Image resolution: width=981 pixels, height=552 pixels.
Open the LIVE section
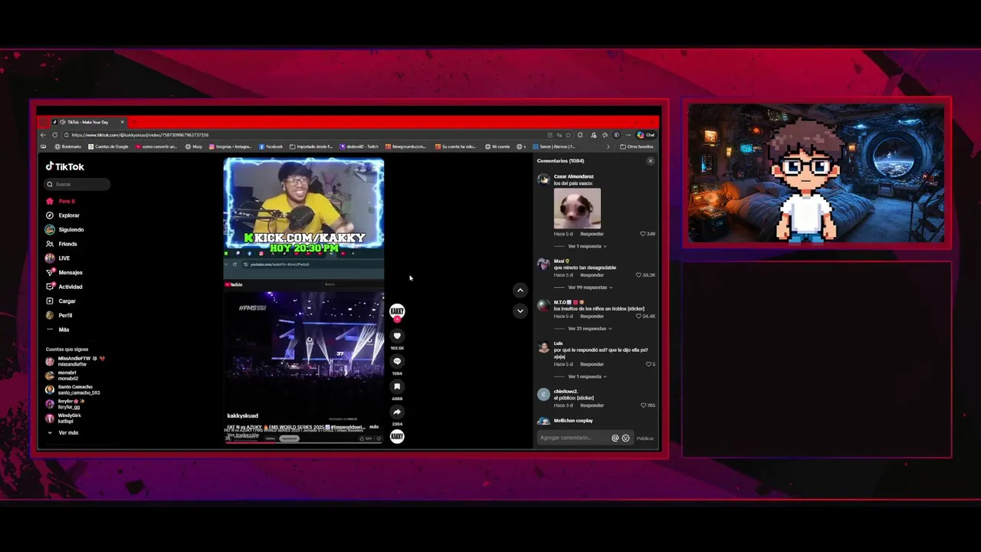point(58,258)
